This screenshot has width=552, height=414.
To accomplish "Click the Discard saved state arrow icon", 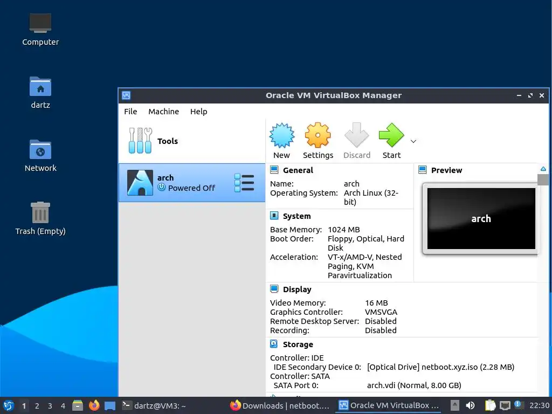I will tap(357, 135).
